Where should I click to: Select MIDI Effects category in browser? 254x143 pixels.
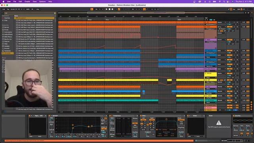[x=8, y=37]
